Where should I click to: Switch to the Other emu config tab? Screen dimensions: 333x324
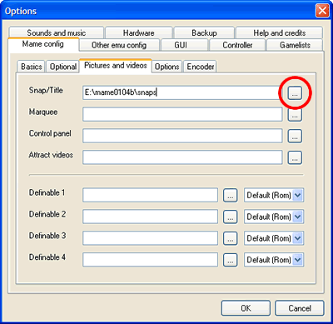(119, 45)
